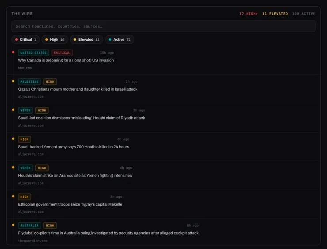Click YEMEN tag on Riyadh attack story
This screenshot has width=327, height=249.
click(26, 110)
